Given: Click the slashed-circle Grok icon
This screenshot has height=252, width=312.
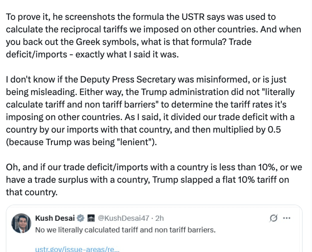Looking at the screenshot, I should tap(274, 218).
